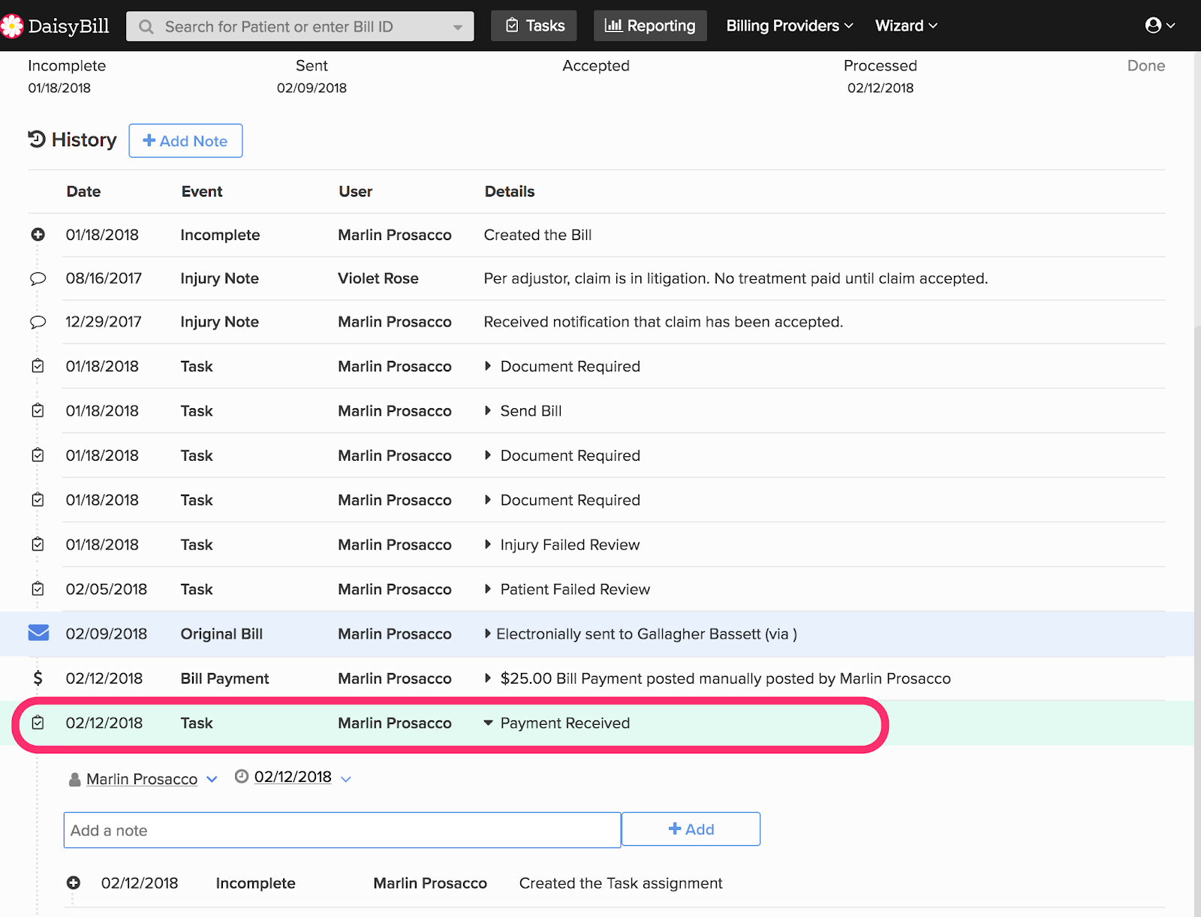Click the Add a note input field
Viewport: 1201px width, 917px height.
342,830
